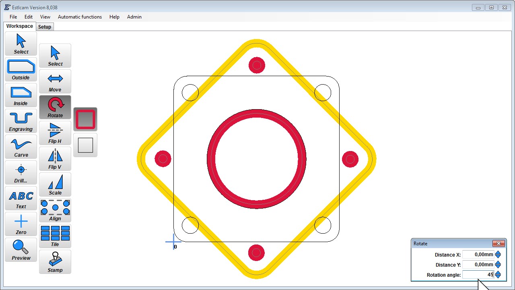Open the Admin menu

pos(134,17)
